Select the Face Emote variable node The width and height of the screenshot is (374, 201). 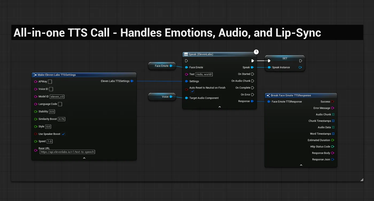162,66
